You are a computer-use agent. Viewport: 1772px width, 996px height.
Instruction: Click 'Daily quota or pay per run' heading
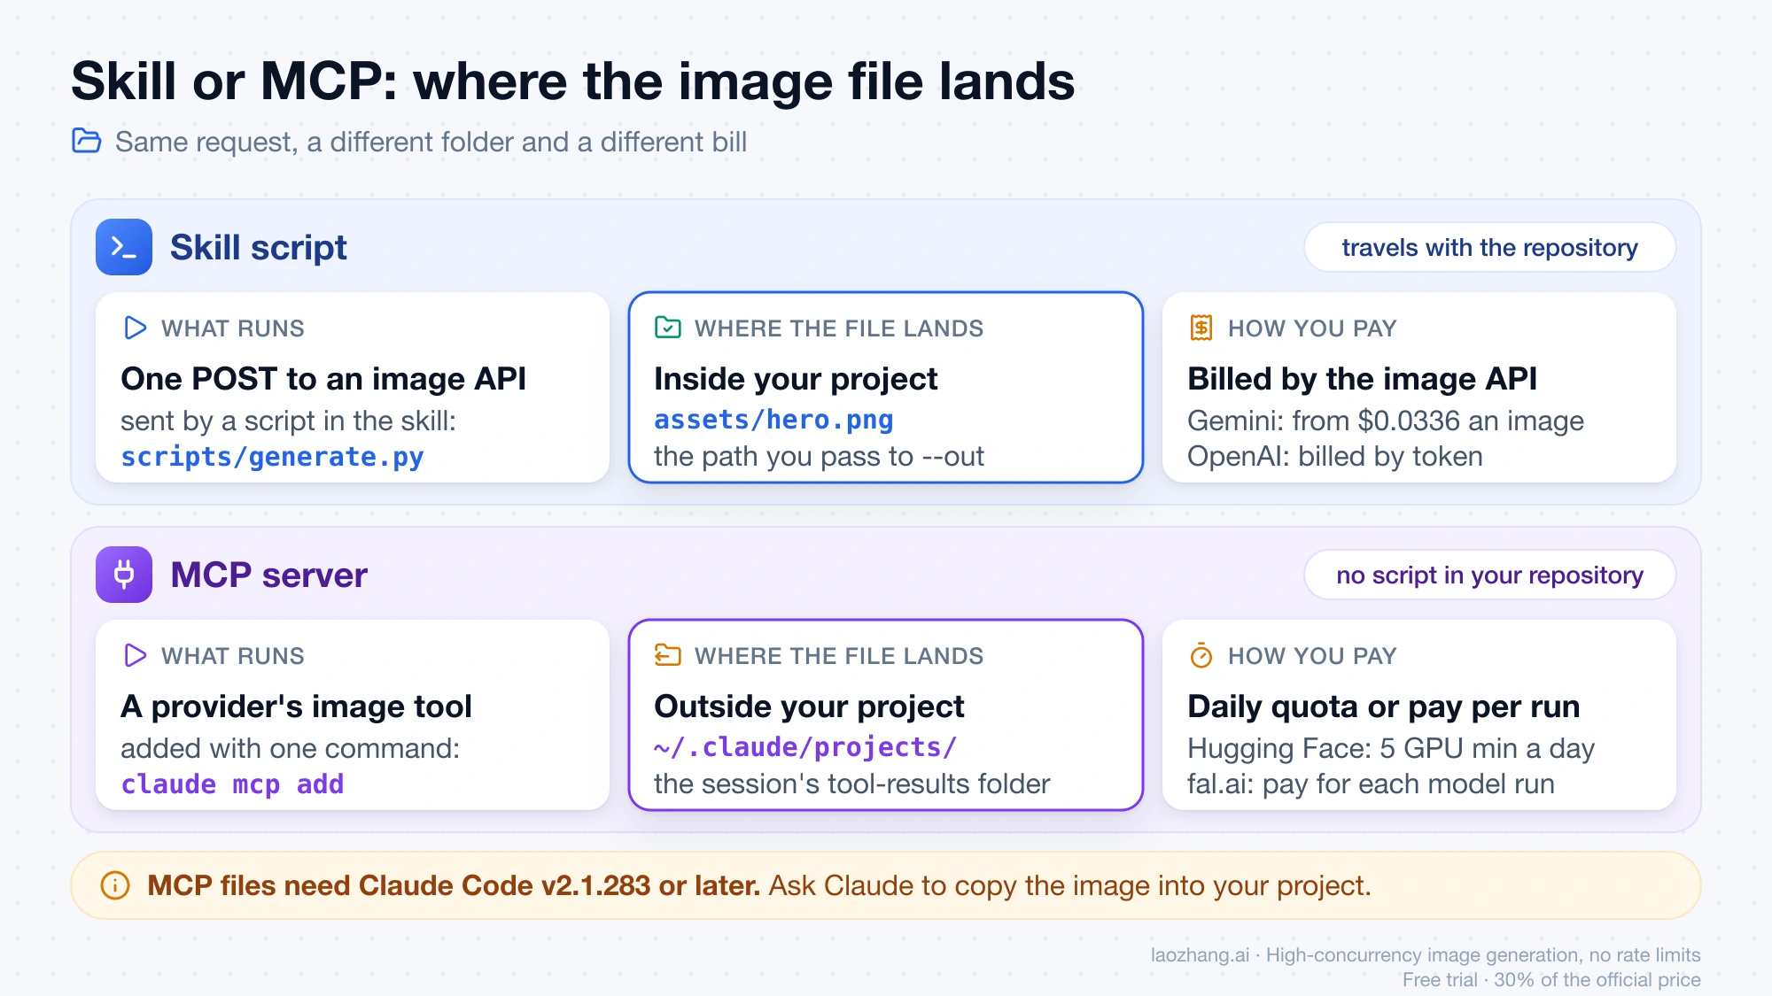[x=1383, y=706]
